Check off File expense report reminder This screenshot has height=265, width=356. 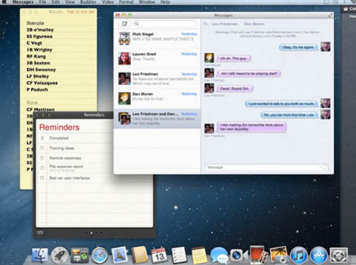(x=42, y=168)
